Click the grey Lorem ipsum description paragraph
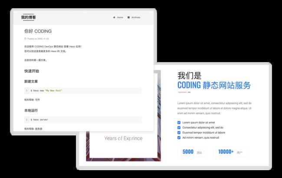282x178 pixels. click(214, 108)
